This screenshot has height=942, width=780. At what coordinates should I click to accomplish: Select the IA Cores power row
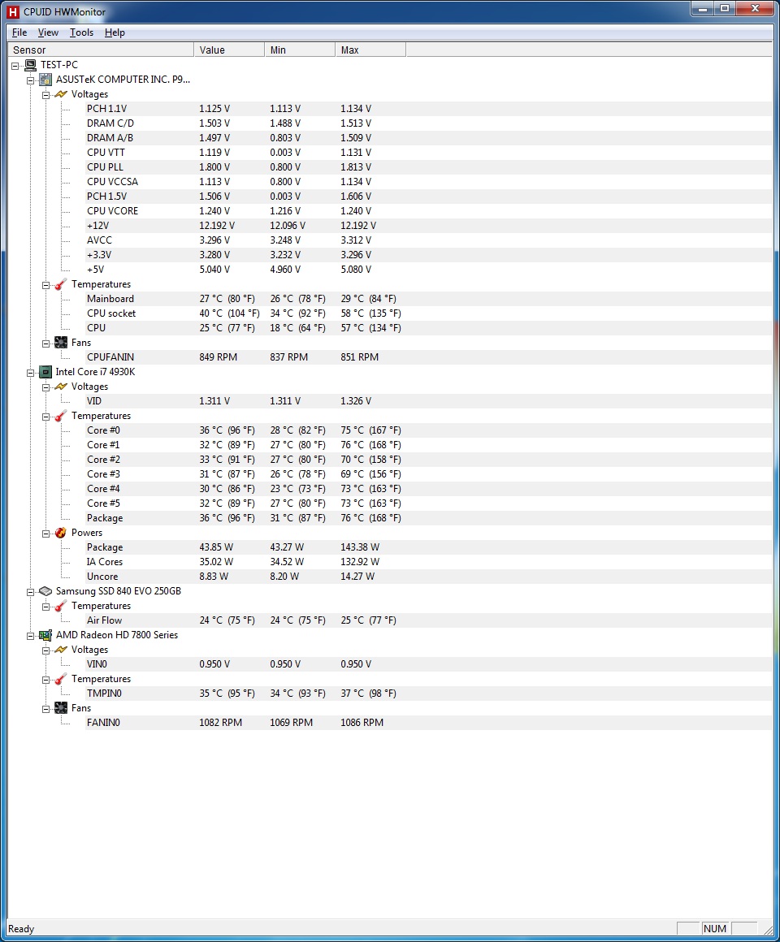(x=428, y=562)
